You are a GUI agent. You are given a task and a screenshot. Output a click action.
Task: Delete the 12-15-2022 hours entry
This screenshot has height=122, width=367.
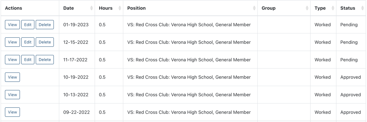45,42
